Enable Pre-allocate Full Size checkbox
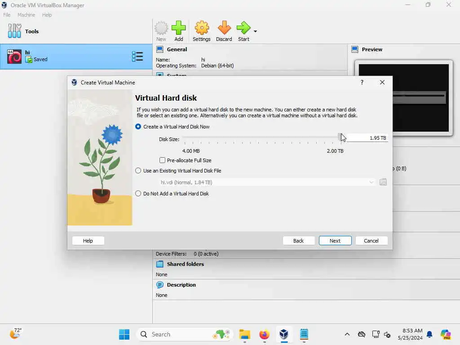Screen dimensions: 460x345 pos(162,160)
